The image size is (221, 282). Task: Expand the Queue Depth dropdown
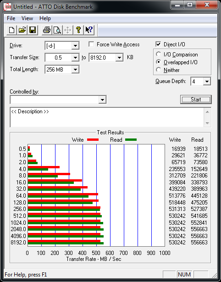[207, 82]
